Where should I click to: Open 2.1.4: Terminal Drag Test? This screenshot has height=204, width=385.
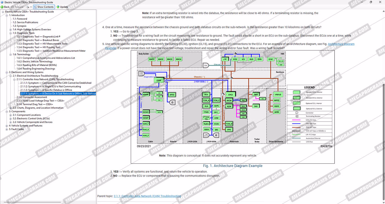point(35,104)
